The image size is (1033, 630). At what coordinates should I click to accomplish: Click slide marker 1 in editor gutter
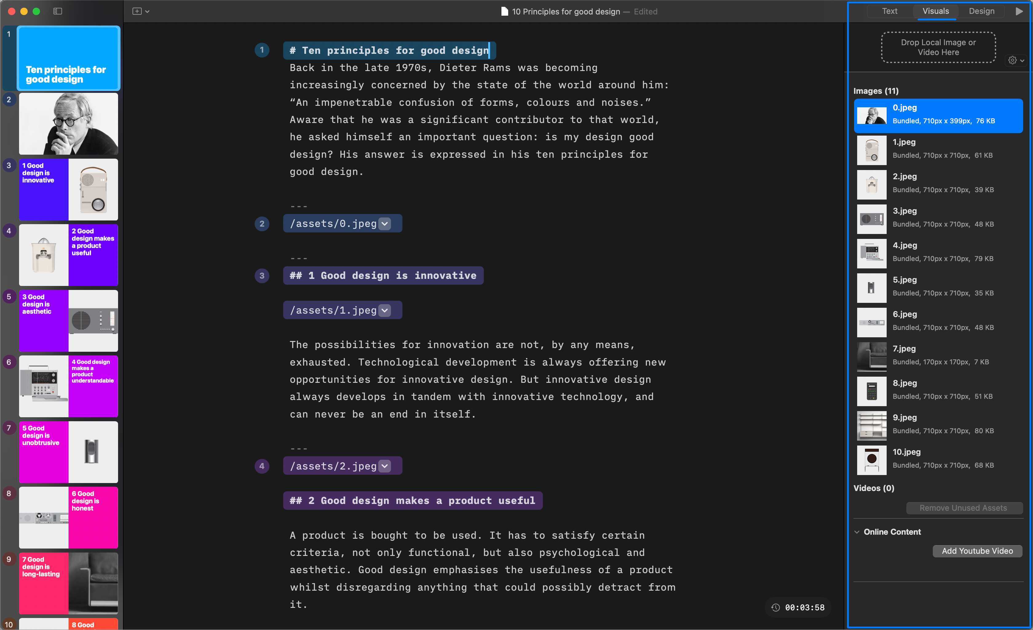coord(262,50)
